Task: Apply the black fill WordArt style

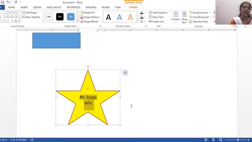Action: click(109, 17)
